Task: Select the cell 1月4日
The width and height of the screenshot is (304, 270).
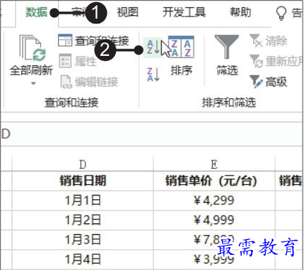Action: (82, 259)
